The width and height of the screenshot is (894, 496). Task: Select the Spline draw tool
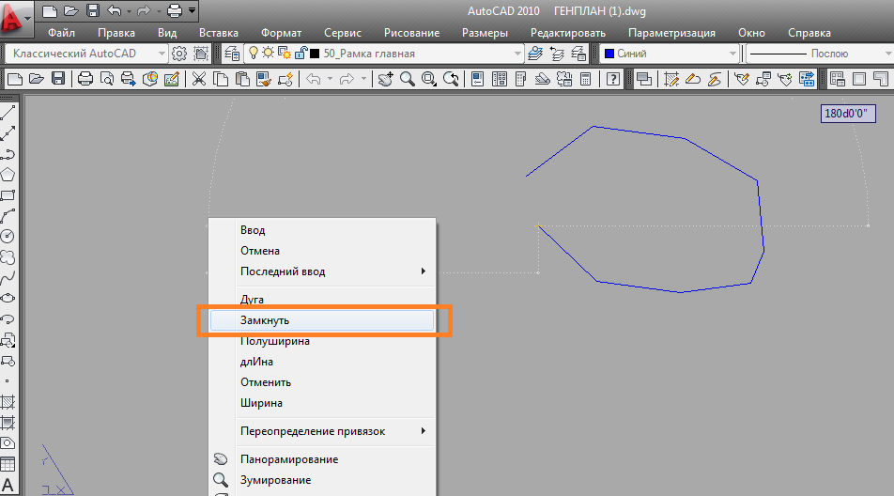[8, 278]
